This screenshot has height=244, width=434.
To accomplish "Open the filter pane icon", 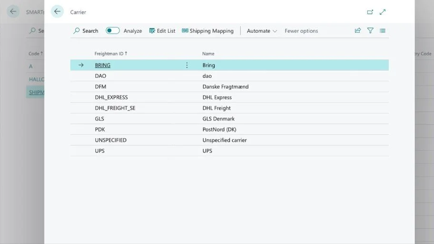I will coord(370,31).
